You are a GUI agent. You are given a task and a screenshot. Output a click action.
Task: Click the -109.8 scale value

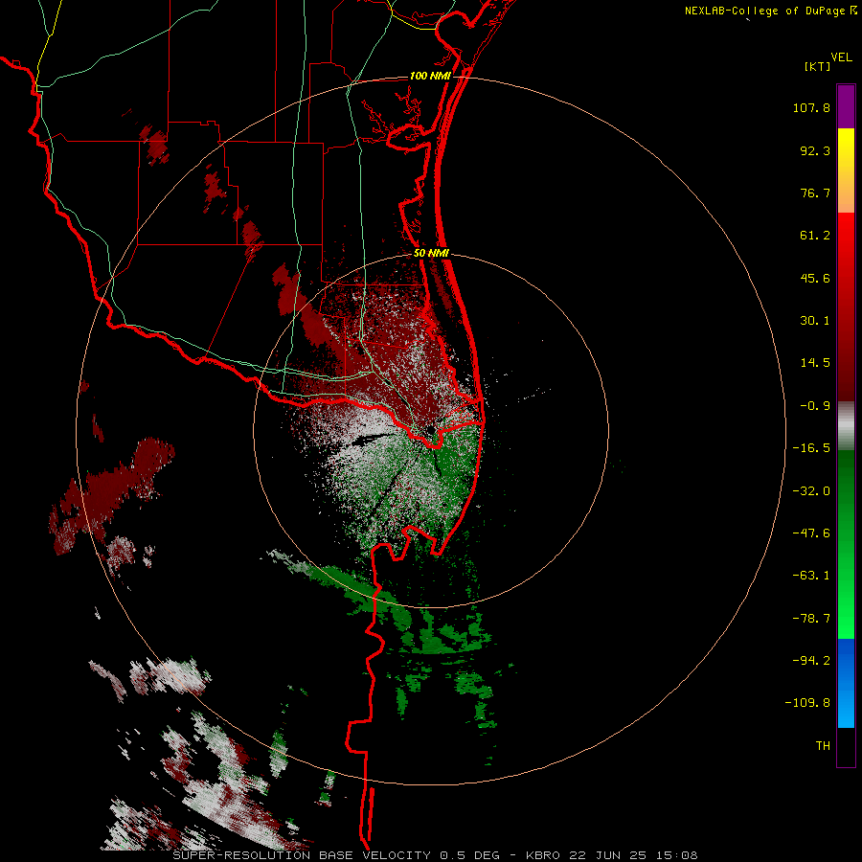(807, 703)
